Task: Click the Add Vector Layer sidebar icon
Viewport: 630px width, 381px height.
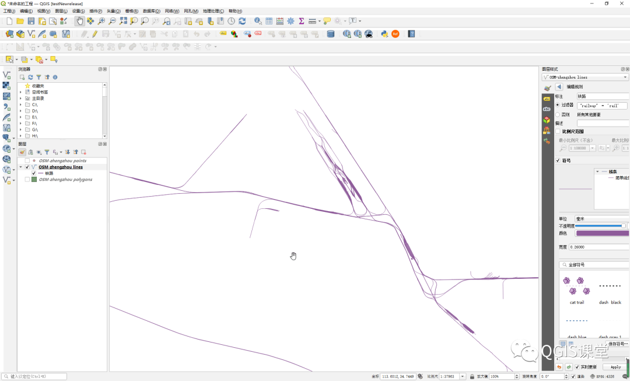Action: [6, 75]
